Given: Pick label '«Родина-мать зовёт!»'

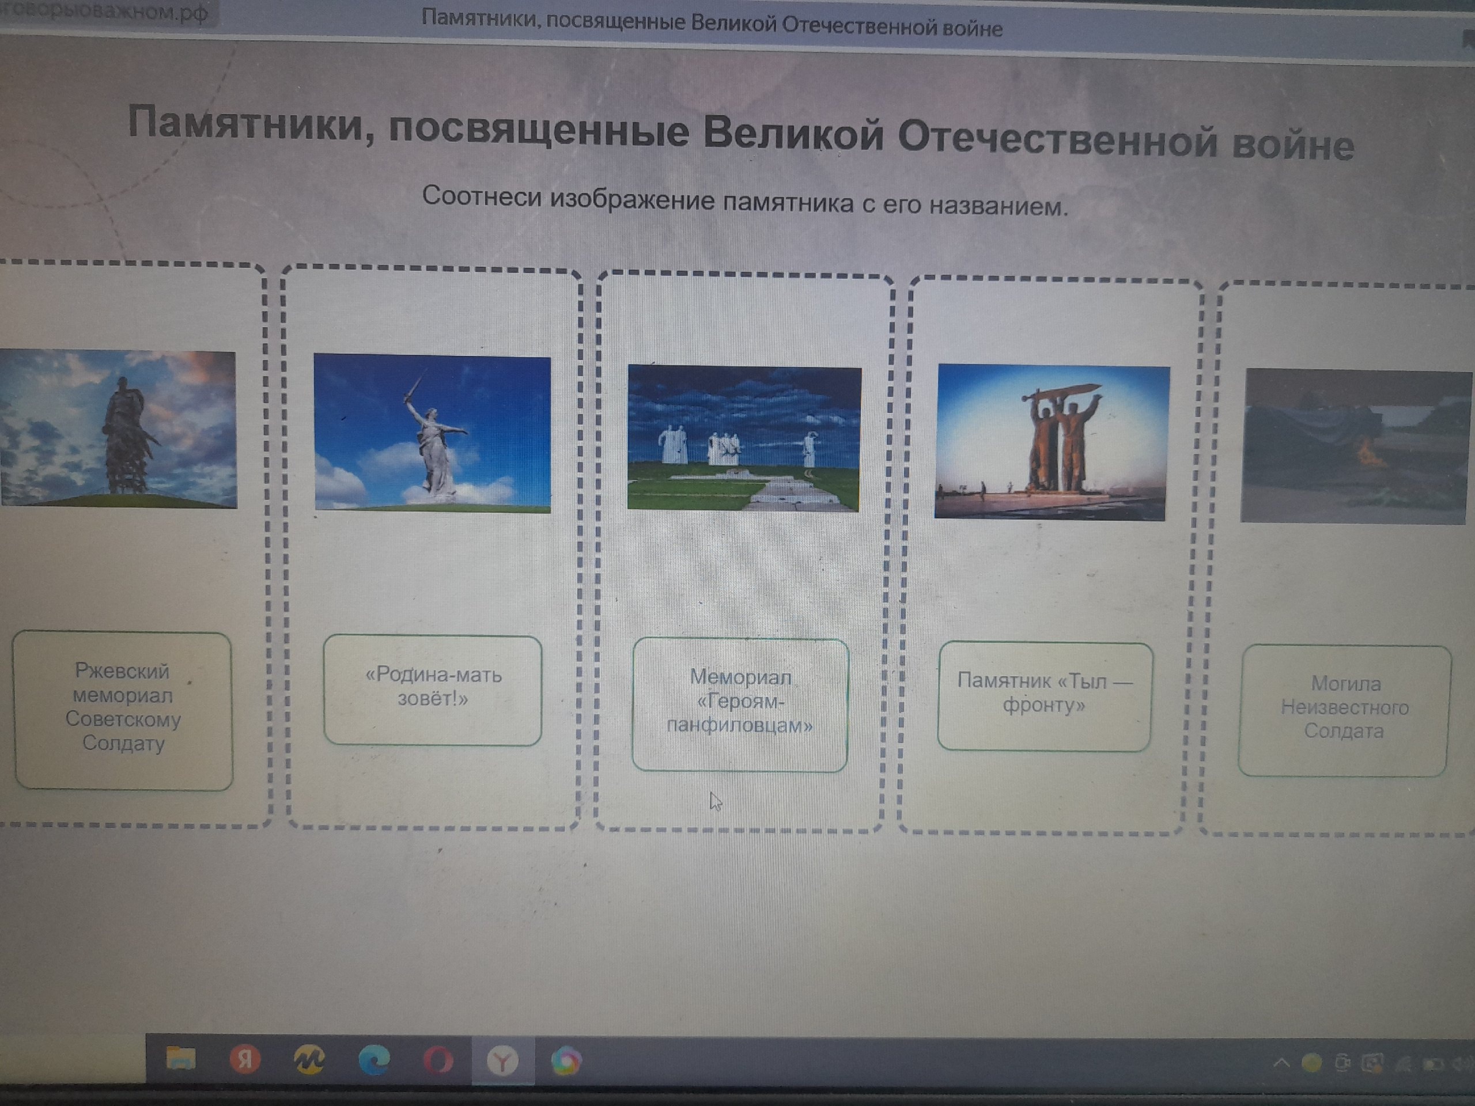Looking at the screenshot, I should [433, 690].
